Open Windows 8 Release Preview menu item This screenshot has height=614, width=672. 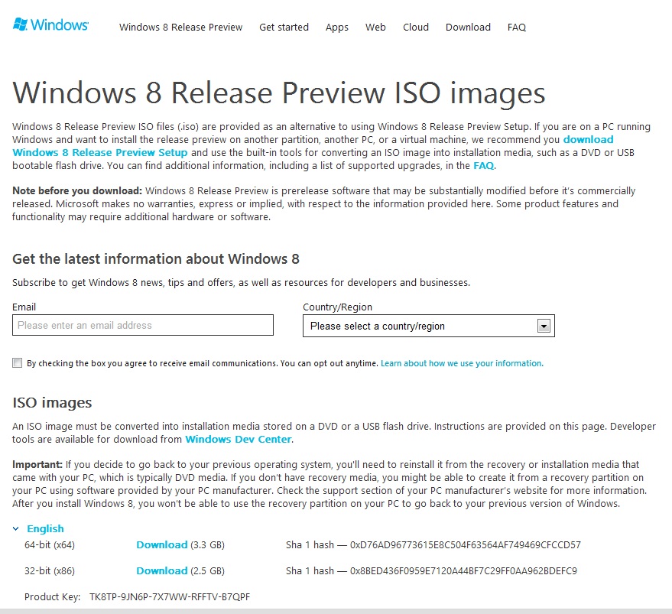tap(181, 27)
